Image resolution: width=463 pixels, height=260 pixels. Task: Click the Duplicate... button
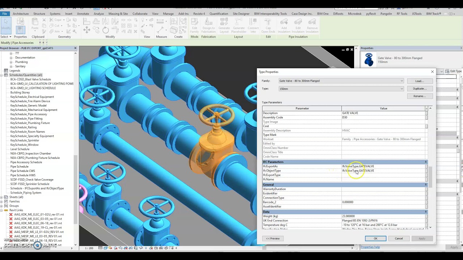tap(419, 88)
